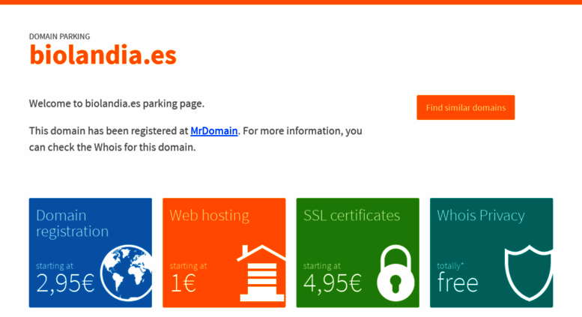The height and width of the screenshot is (317, 582).
Task: Click the orange top bar
Action: [x=291, y=2]
